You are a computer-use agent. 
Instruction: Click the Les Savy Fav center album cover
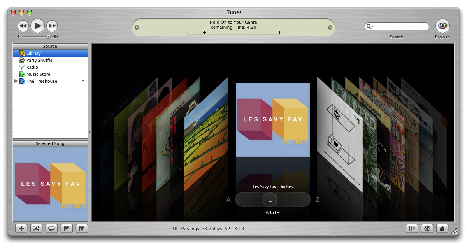(273, 120)
